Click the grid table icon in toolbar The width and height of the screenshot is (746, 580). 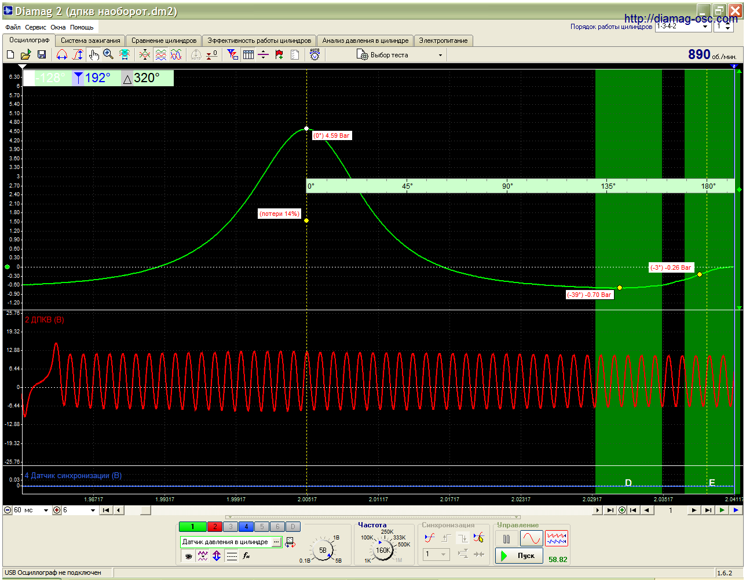[x=248, y=54]
